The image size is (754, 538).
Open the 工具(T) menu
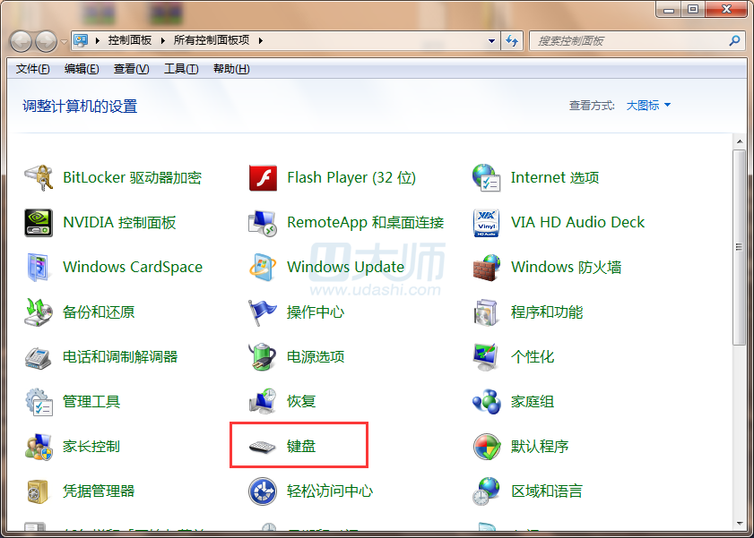(180, 69)
